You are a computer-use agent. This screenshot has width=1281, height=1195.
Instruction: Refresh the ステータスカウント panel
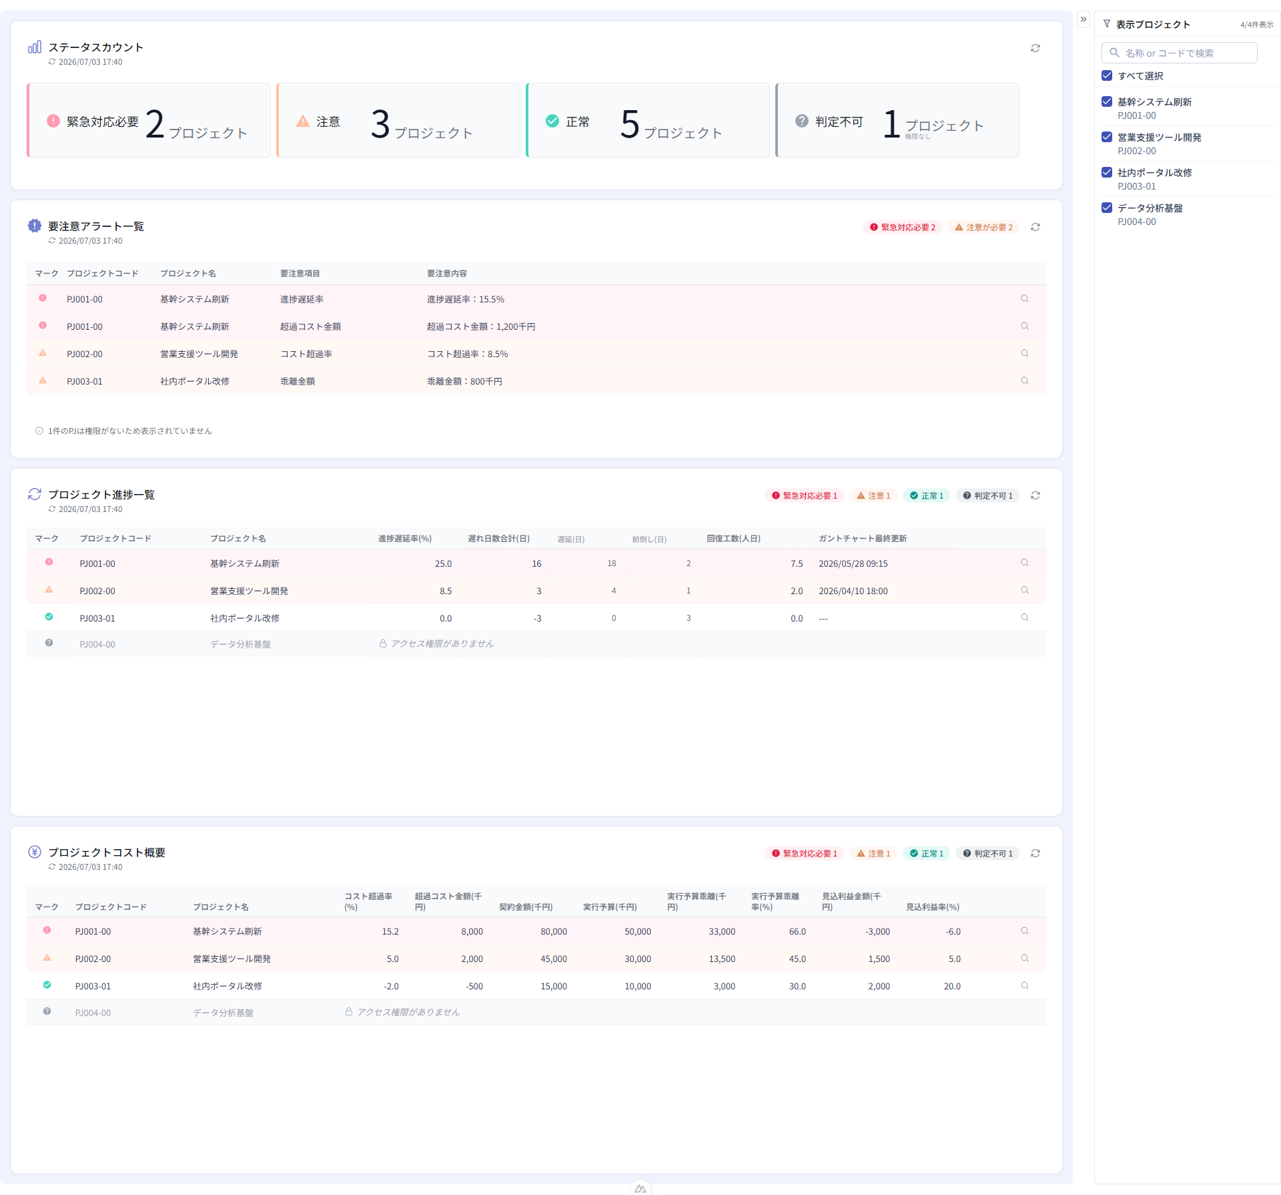click(x=1035, y=48)
